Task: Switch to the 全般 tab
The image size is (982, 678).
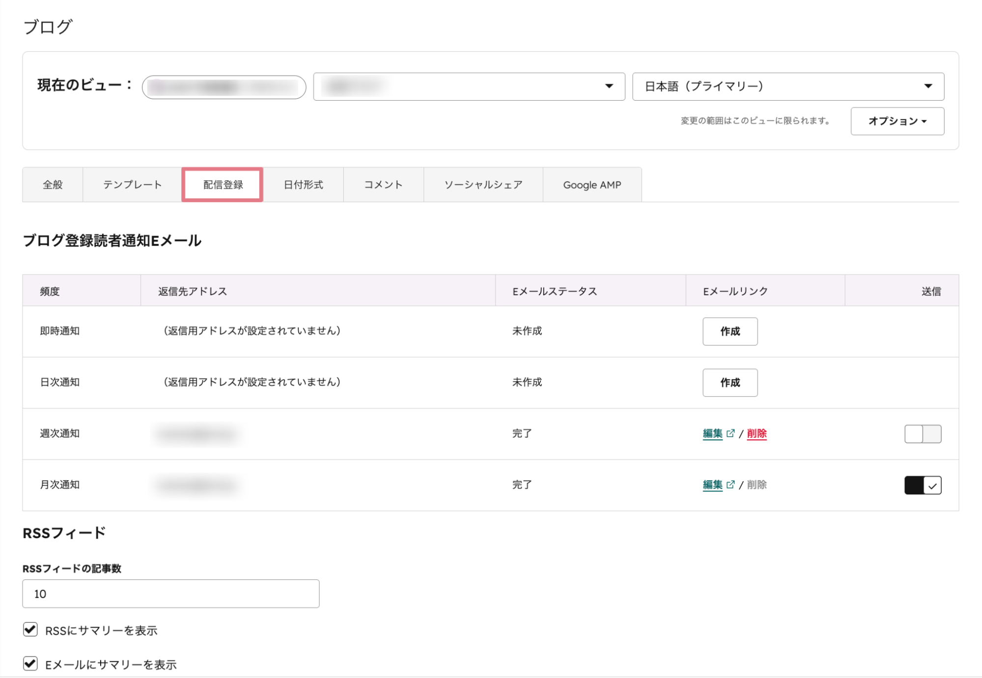Action: click(x=53, y=185)
